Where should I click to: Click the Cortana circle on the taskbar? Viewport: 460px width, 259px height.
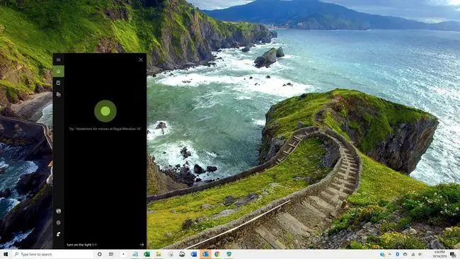click(100, 254)
